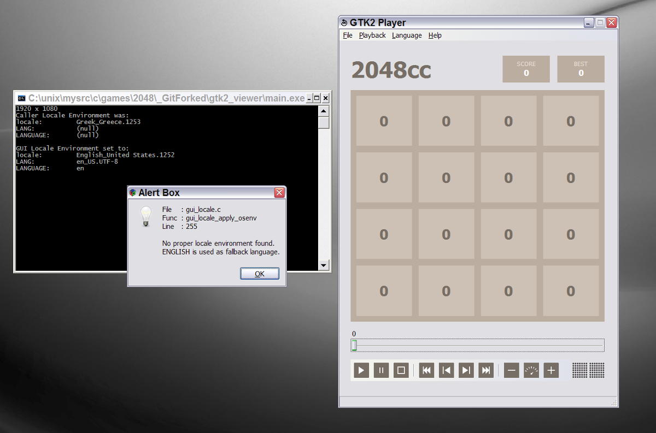Pause playback in GTK2 Player
This screenshot has width=656, height=433.
(x=381, y=370)
